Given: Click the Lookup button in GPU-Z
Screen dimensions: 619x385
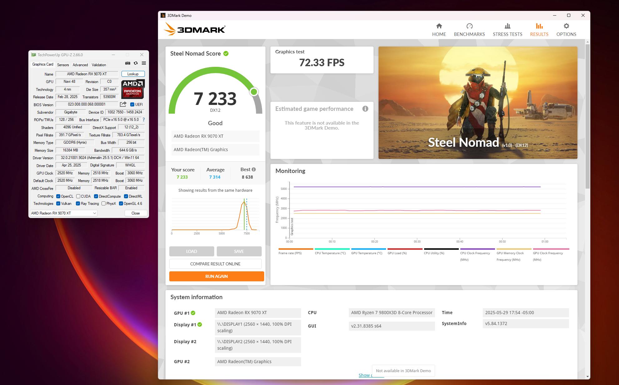Looking at the screenshot, I should tap(133, 74).
